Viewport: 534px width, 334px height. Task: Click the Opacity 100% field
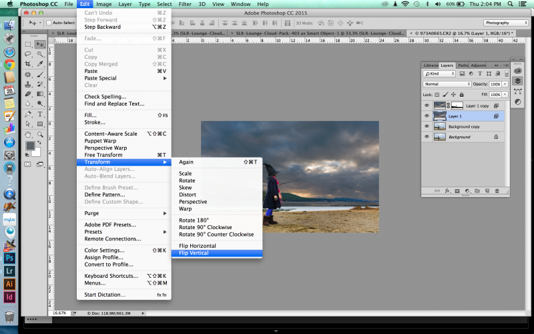click(x=495, y=84)
